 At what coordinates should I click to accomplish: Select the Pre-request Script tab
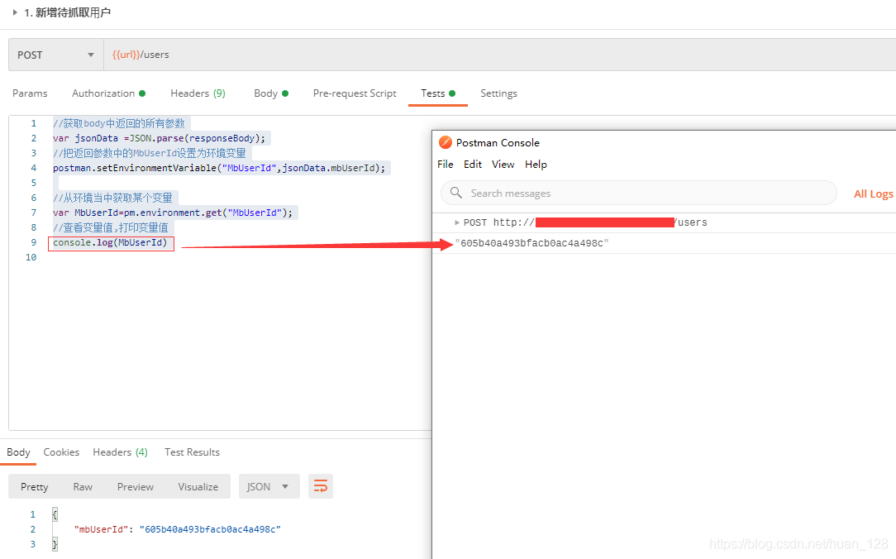coord(355,93)
